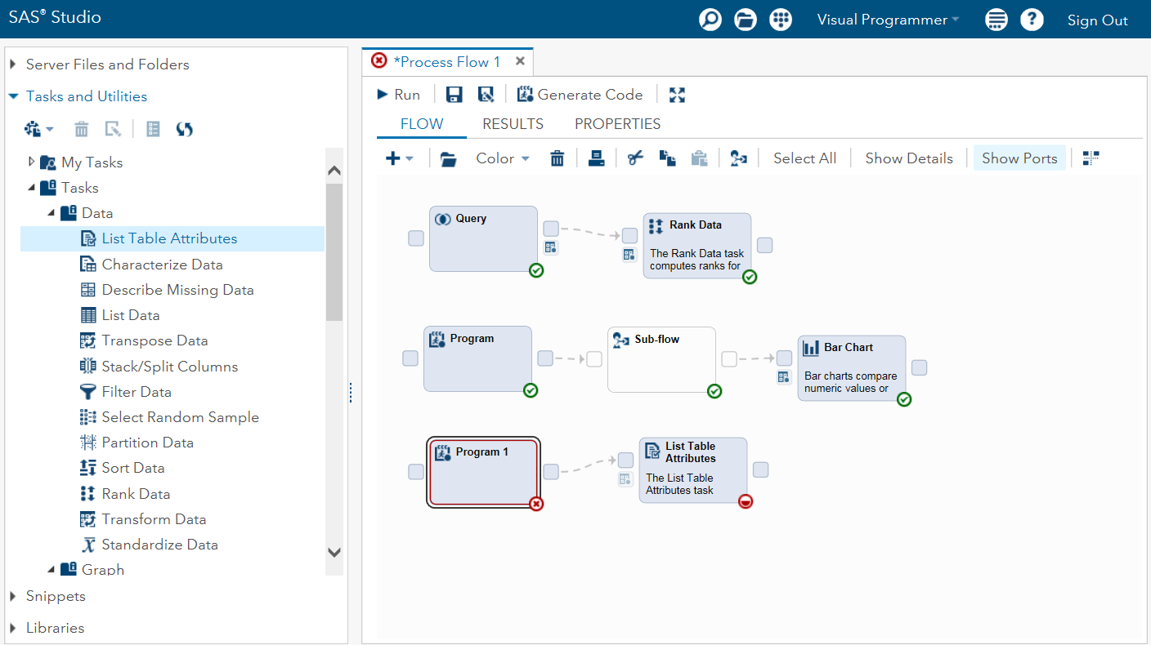Select Transpose Data in the task tree
Viewport: 1151px width, 645px height.
(x=155, y=340)
